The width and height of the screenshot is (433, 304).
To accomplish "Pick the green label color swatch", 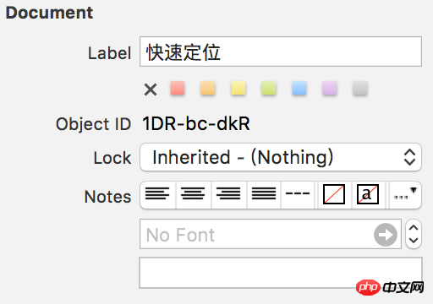I will click(269, 88).
